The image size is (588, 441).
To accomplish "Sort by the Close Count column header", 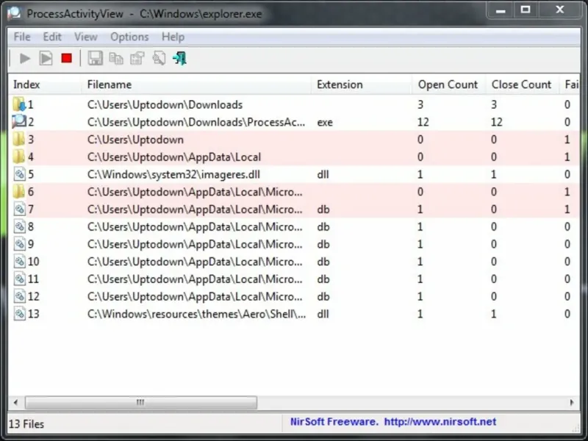I will point(523,85).
